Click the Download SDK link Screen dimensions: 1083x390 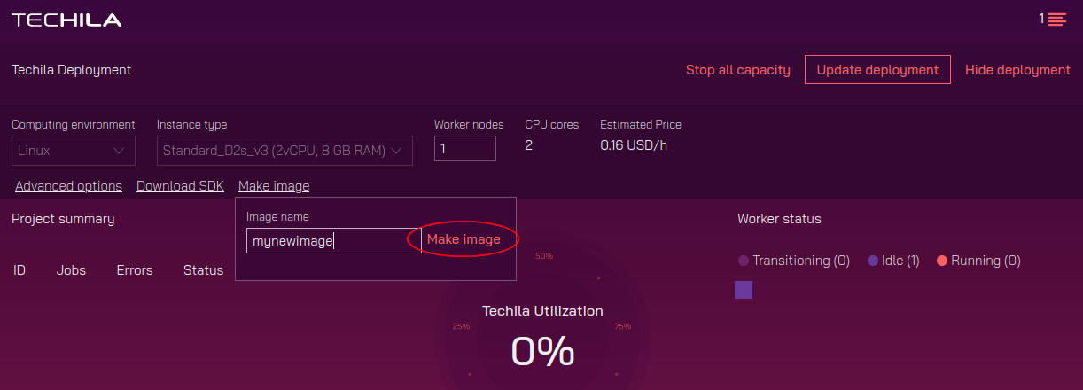pos(180,186)
